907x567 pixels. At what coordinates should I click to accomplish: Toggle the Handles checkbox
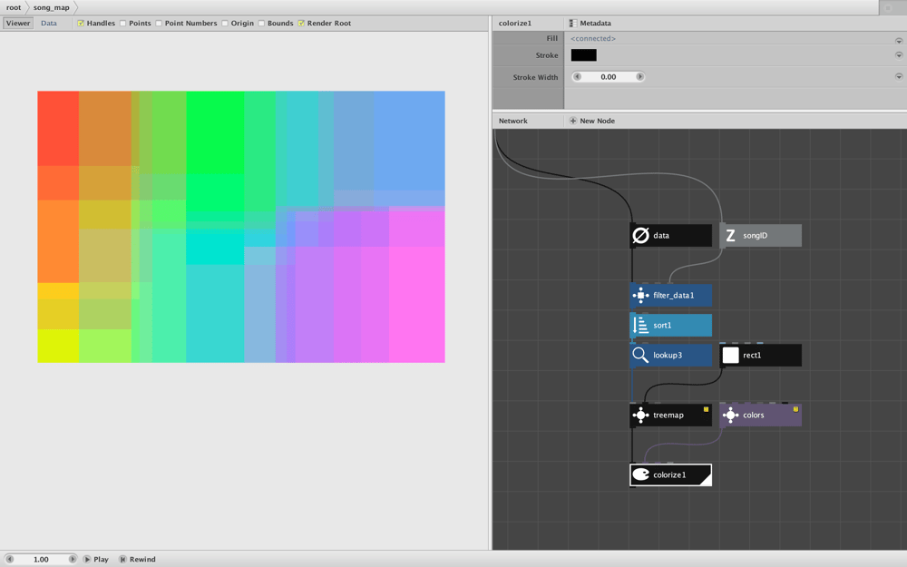click(81, 24)
